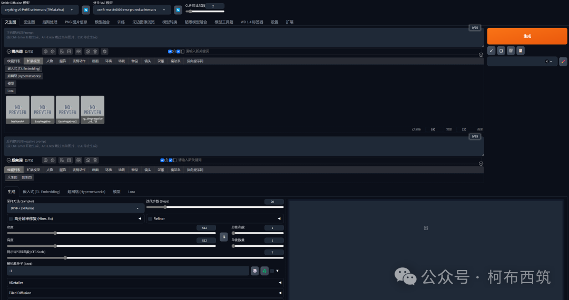This screenshot has height=300, width=569.
Task: Toggle the second checkbox beside the negative keyword input
Action: [x=171, y=160]
